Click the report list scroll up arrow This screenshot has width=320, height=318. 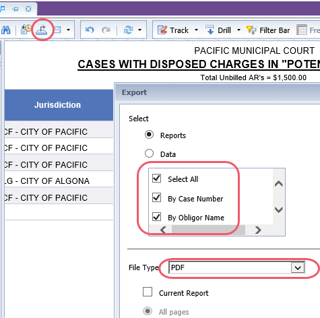point(279,184)
